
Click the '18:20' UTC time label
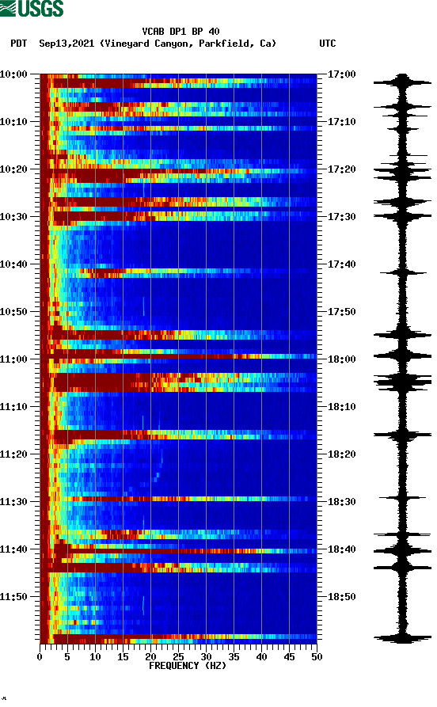(x=341, y=454)
